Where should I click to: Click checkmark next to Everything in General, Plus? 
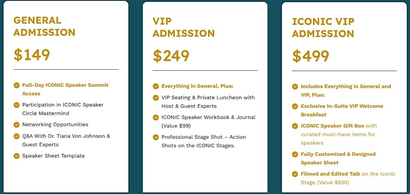(156, 86)
